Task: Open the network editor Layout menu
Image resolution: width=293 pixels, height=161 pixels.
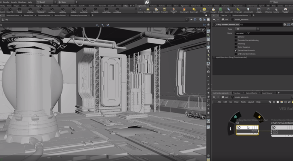Action: tap(251, 102)
